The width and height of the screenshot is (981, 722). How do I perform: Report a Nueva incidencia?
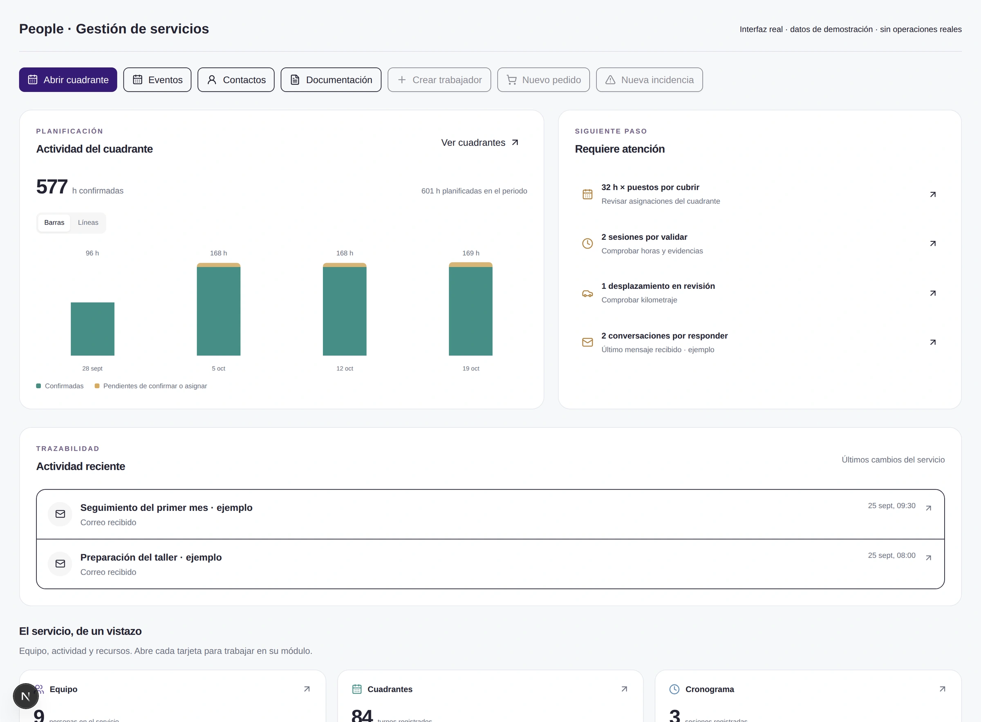click(x=649, y=80)
